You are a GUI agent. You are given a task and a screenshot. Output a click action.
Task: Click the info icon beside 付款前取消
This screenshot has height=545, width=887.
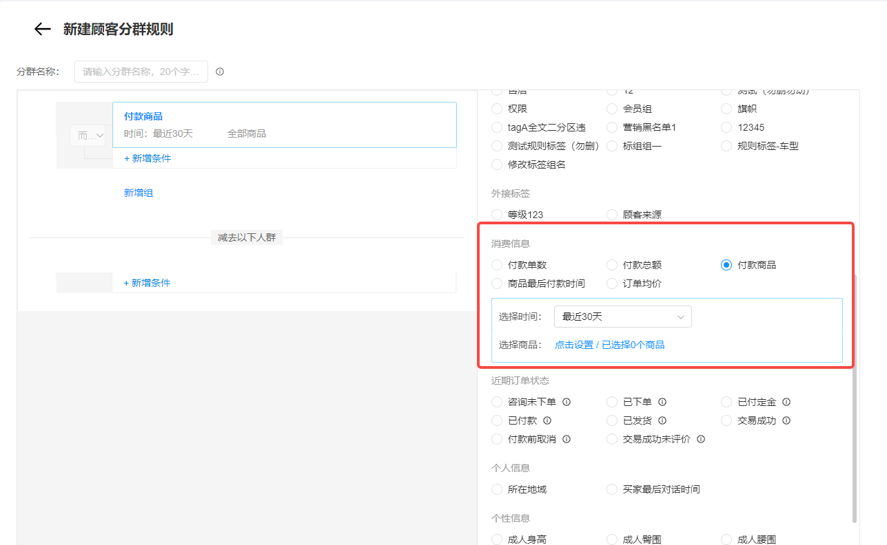(x=567, y=439)
